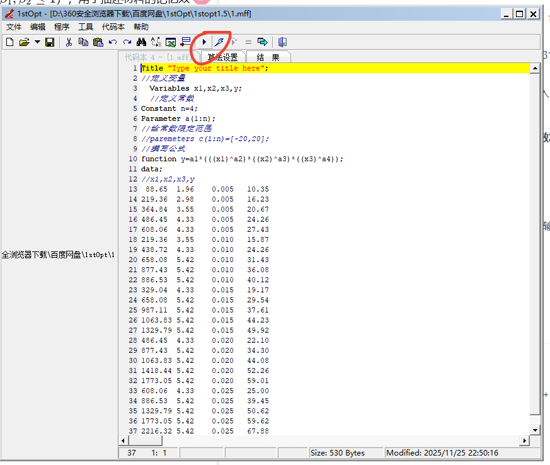Image resolution: width=550 pixels, height=465 pixels.
Task: Click the horizontal scrollbar thumb
Action: click(x=144, y=440)
